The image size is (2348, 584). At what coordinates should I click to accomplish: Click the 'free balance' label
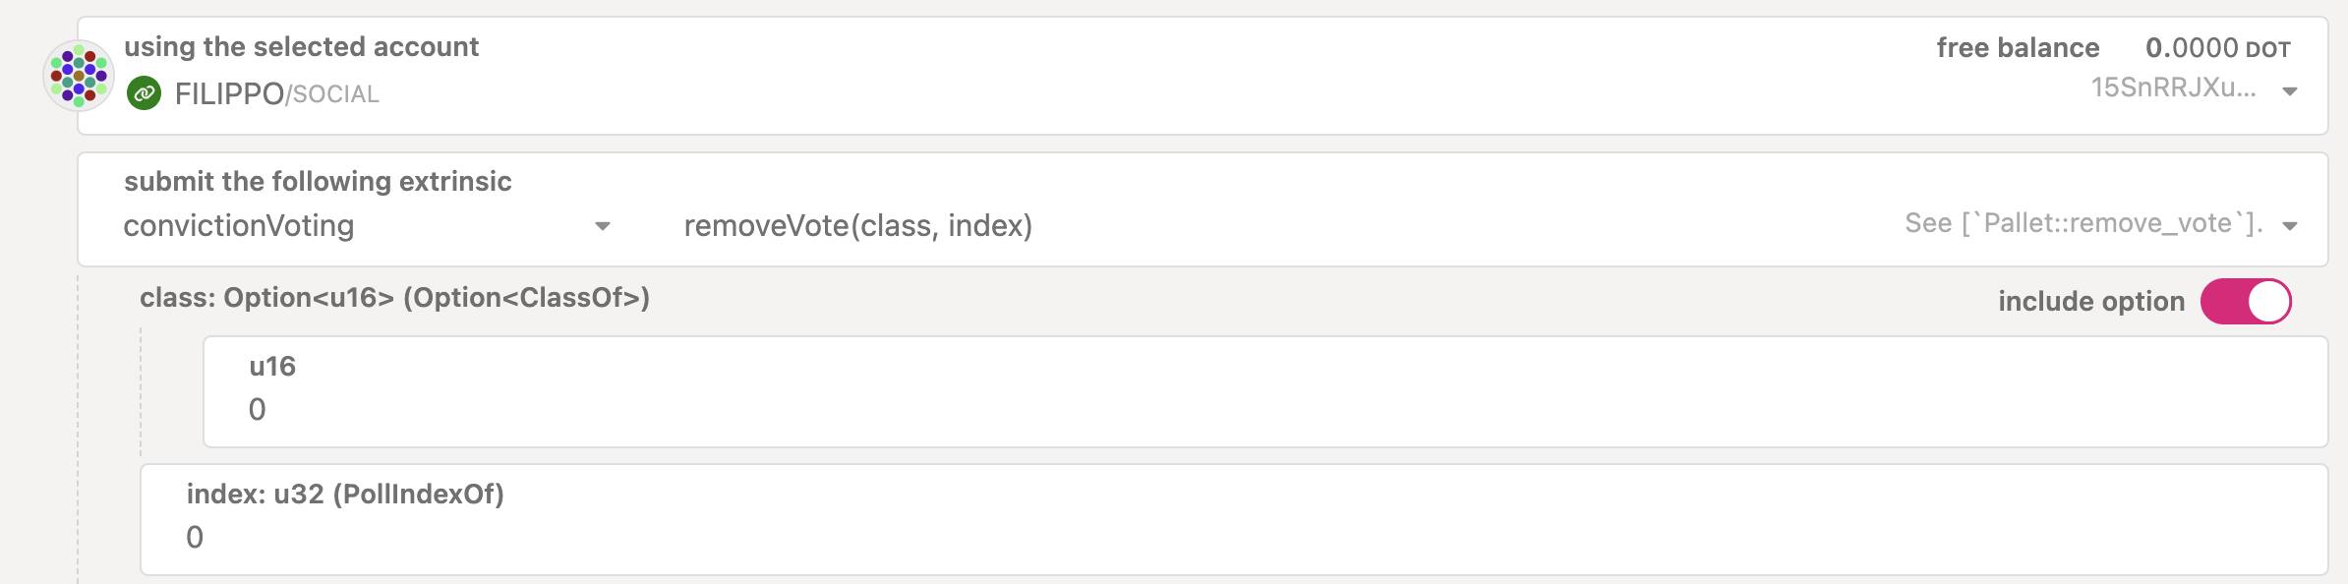[2018, 48]
